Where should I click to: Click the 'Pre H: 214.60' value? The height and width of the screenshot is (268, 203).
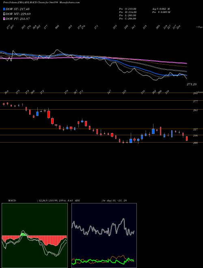click(x=127, y=12)
